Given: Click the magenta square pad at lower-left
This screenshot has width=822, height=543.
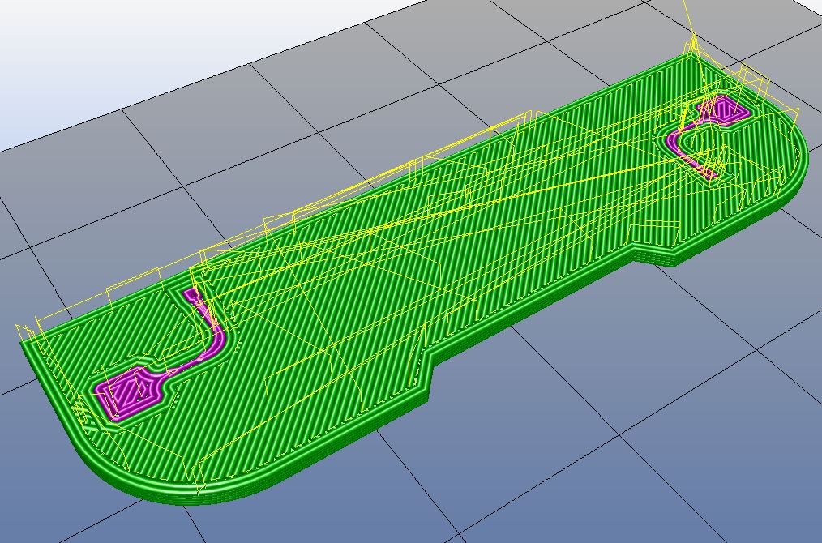Looking at the screenshot, I should [x=126, y=394].
